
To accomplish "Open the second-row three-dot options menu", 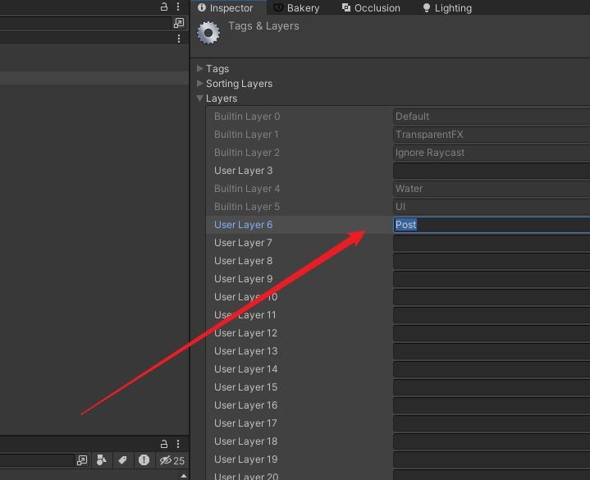I will (179, 39).
